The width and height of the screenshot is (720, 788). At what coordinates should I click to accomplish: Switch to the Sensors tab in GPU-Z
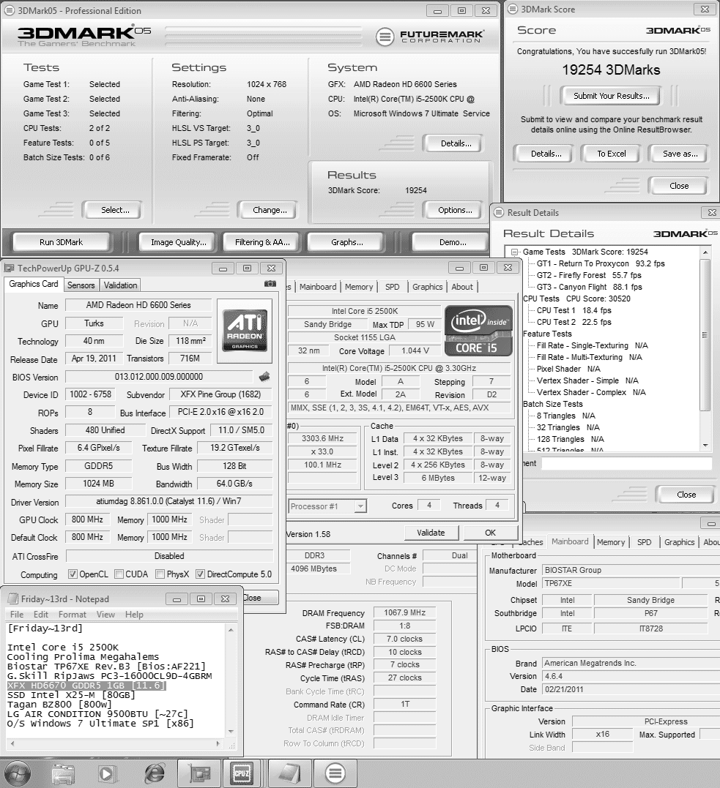pyautogui.click(x=81, y=285)
